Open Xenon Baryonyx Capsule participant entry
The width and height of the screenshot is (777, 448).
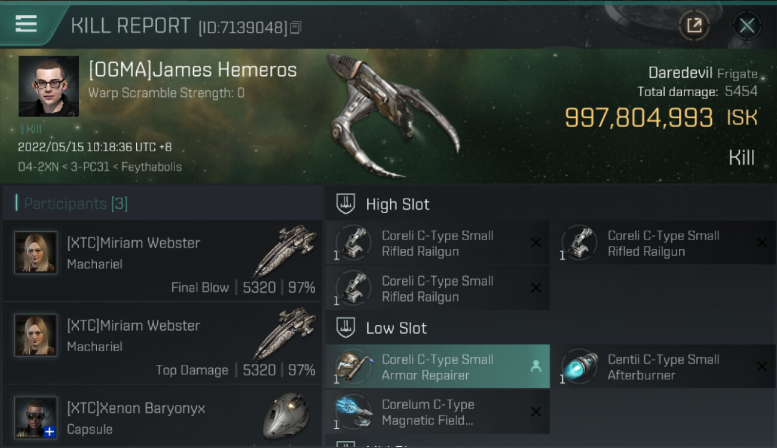[163, 418]
